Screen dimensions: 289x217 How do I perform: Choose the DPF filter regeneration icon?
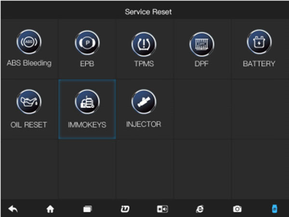(x=202, y=44)
